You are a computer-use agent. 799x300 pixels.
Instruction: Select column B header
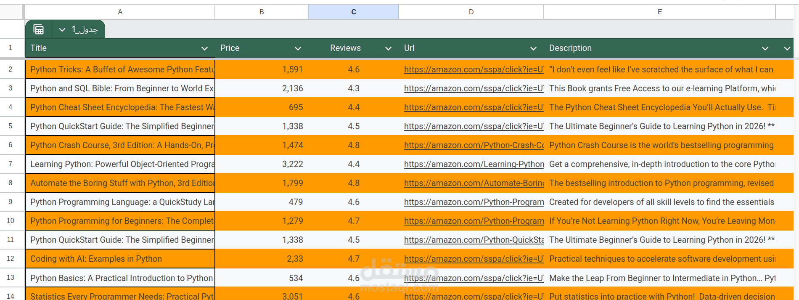click(x=262, y=12)
